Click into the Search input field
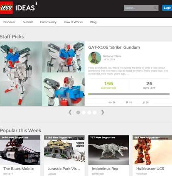 tap(139, 8)
